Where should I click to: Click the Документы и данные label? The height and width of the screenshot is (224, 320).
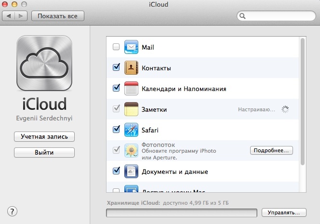tap(175, 172)
